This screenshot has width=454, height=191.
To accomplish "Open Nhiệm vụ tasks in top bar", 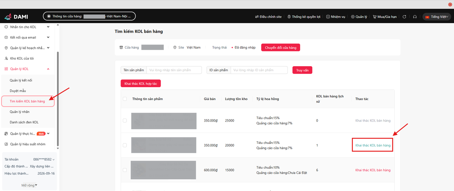I will [x=328, y=17].
